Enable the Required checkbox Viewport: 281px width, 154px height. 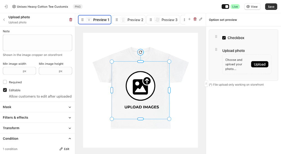click(x=5, y=82)
